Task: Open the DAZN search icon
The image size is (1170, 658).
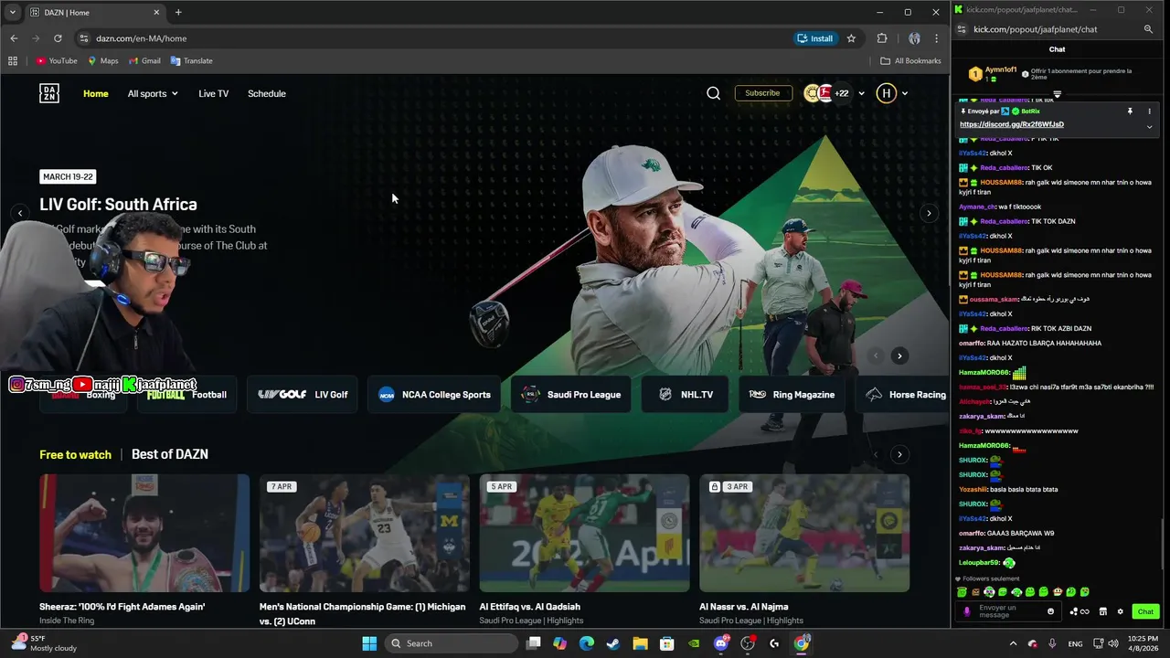Action: pos(713,93)
